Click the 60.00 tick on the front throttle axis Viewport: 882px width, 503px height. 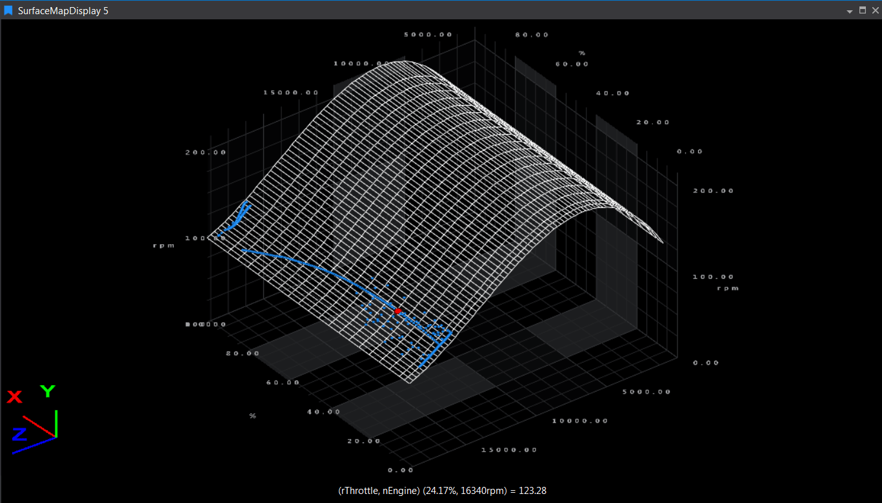283,382
